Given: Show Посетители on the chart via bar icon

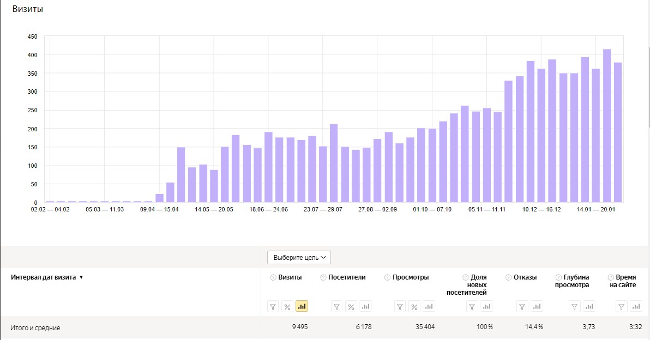Looking at the screenshot, I should [365, 306].
